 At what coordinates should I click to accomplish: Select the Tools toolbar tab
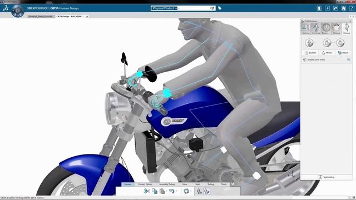[198, 184]
